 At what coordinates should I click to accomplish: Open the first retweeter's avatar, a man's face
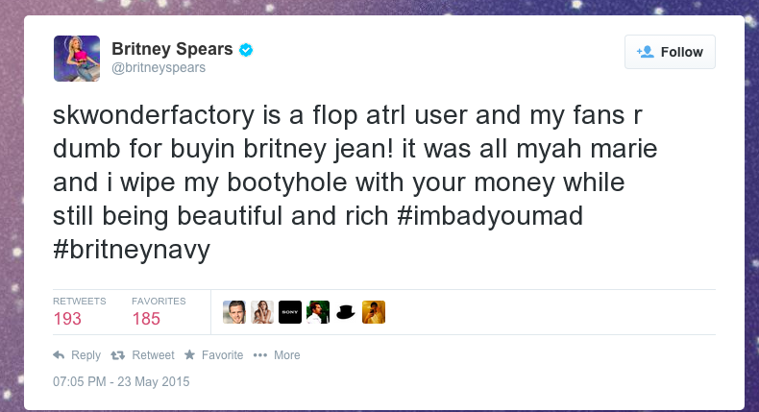click(x=234, y=312)
